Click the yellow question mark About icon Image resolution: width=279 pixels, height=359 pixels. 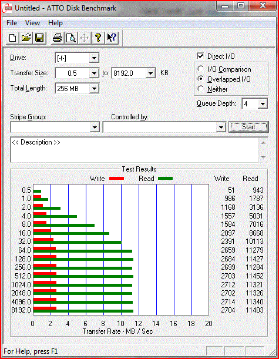[98, 38]
